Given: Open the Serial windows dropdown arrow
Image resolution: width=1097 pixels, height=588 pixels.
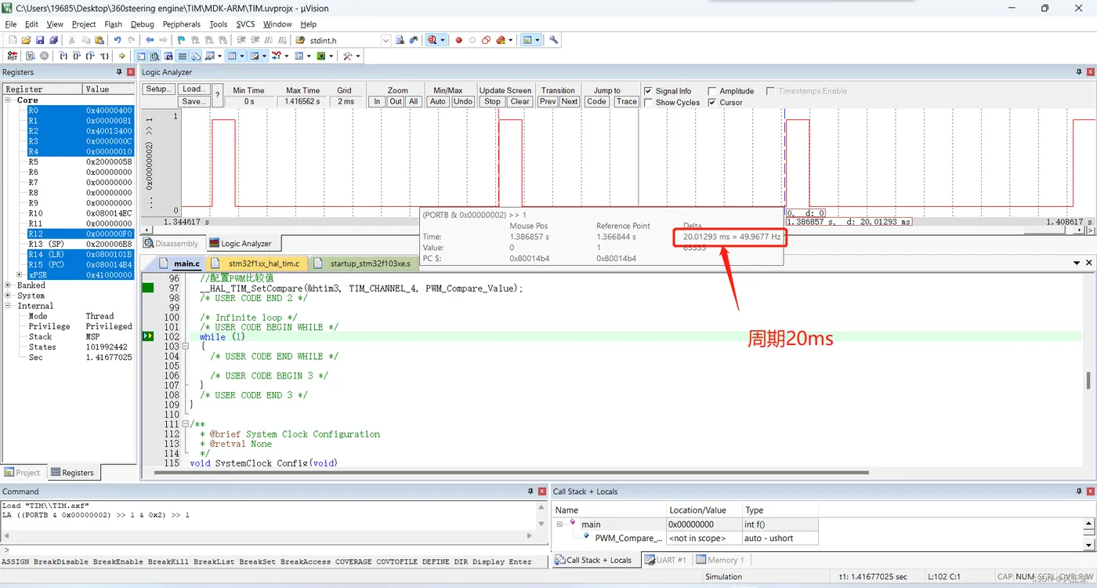Looking at the screenshot, I should coord(265,56).
